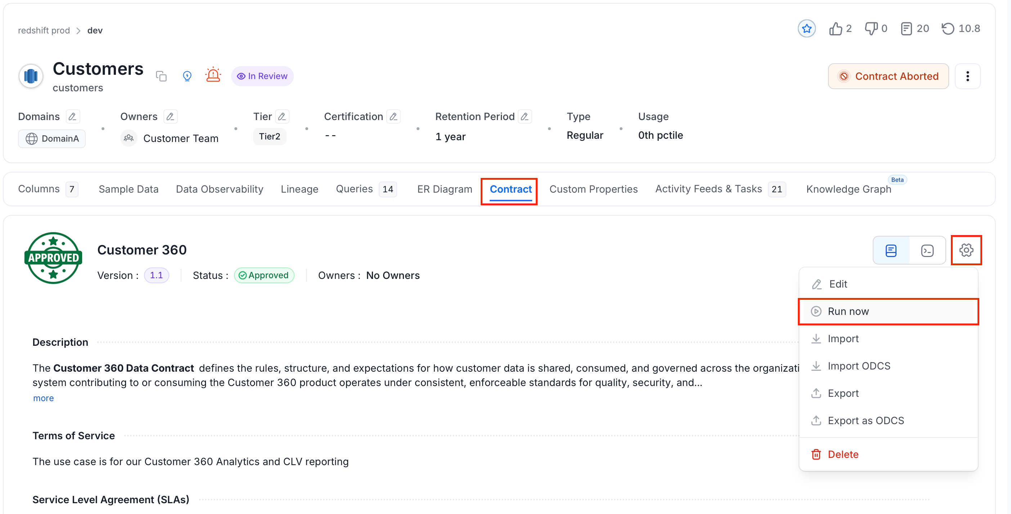
Task: Open the contract settings gear icon
Action: click(966, 250)
